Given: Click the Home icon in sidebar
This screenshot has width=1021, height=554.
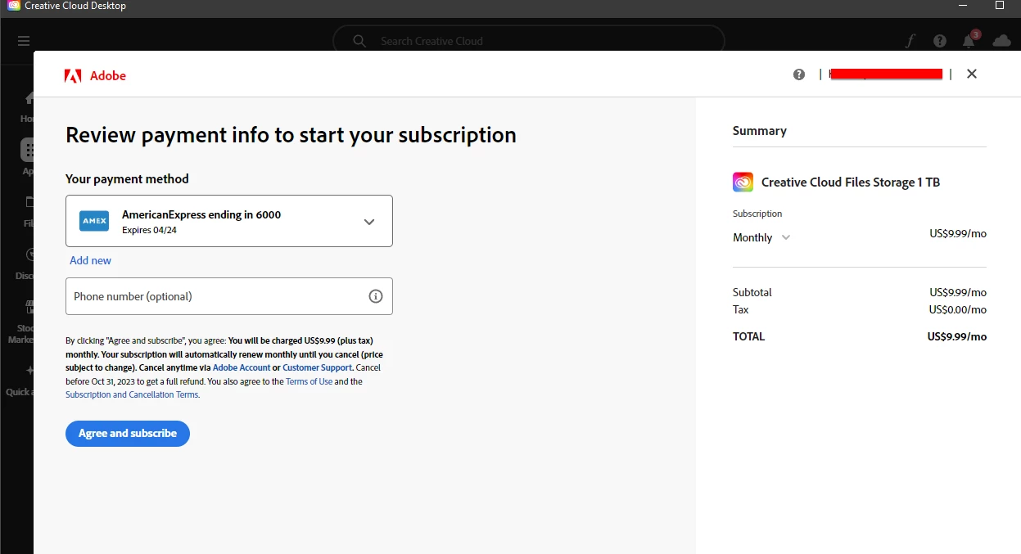Looking at the screenshot, I should [x=29, y=98].
